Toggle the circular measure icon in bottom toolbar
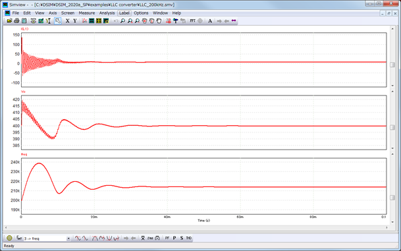The image size is (401, 251). (x=9, y=238)
